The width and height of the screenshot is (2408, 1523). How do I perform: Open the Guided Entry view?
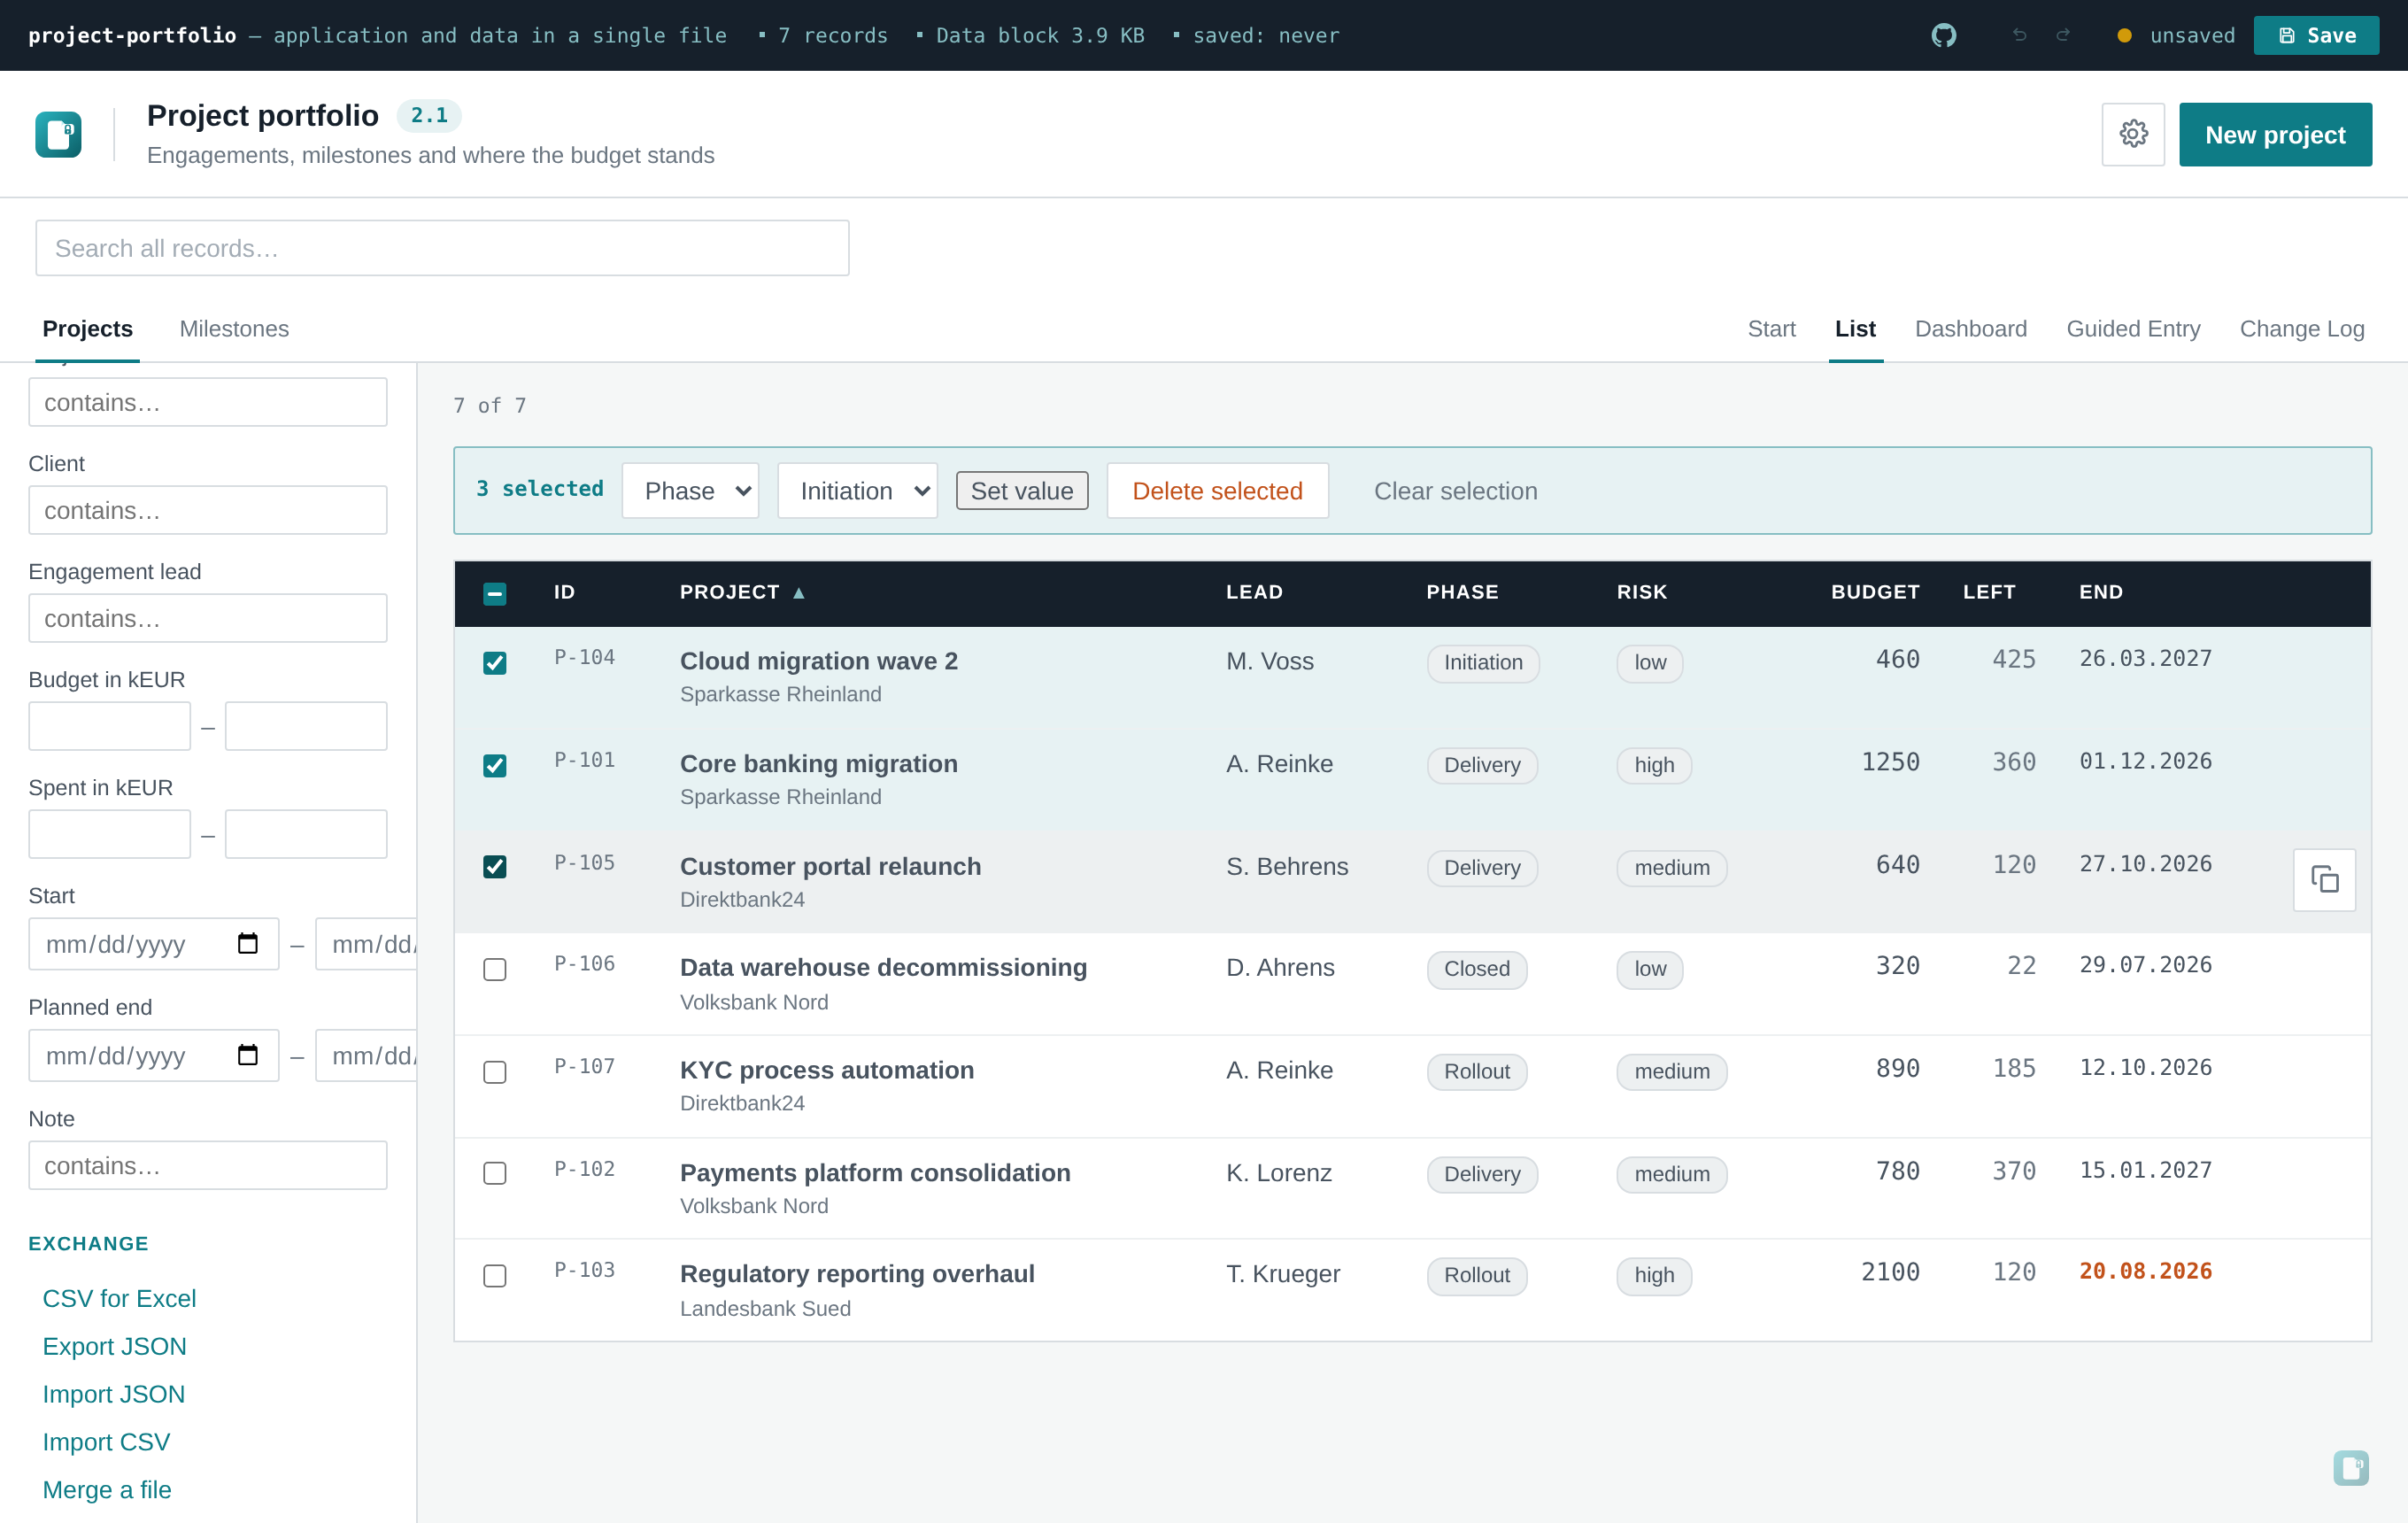pos(2133,329)
